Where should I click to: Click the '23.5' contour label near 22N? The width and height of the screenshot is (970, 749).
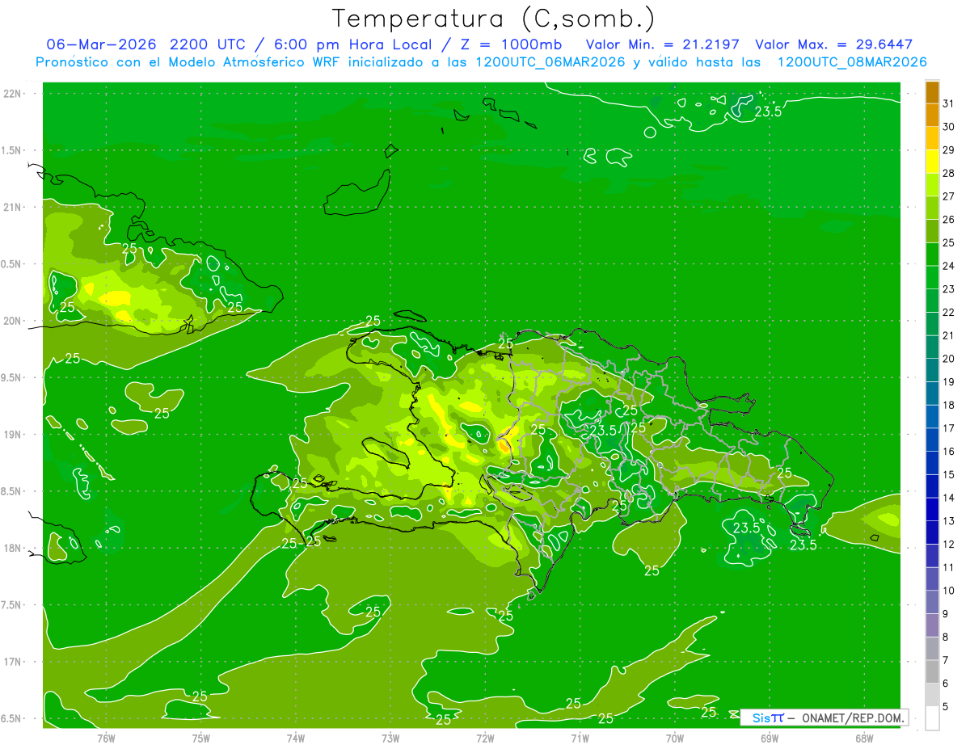(768, 112)
